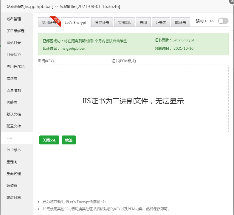The image size is (234, 215).
Task: Open PHP版本 settings
Action: (17, 150)
